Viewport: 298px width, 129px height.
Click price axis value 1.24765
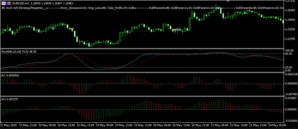coord(291,20)
